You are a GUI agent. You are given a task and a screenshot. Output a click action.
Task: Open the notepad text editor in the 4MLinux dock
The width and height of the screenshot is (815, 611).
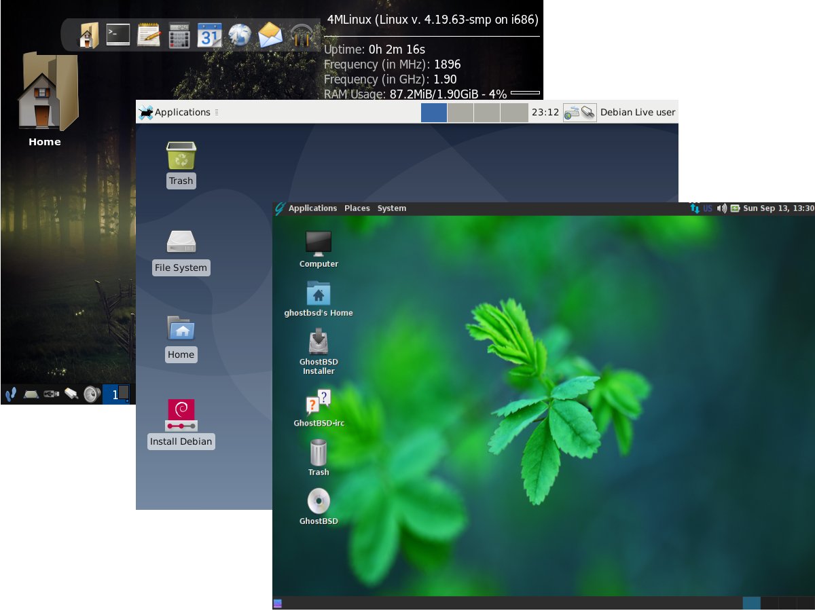[x=149, y=35]
